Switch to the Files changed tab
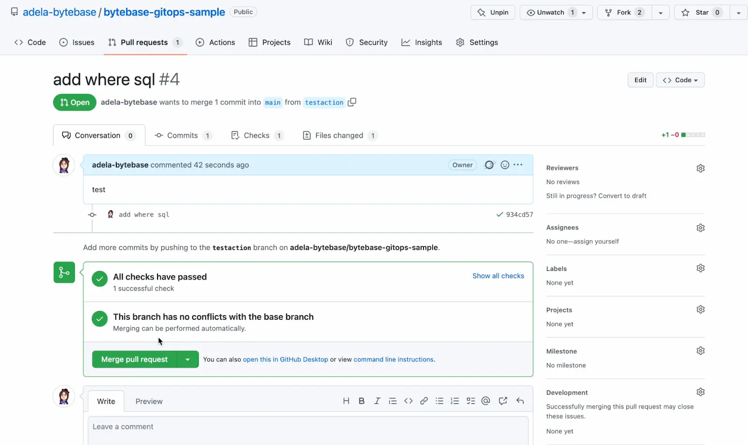The image size is (748, 445). coord(339,135)
